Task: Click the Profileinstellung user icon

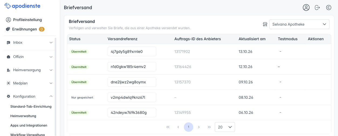Action: click(8, 20)
